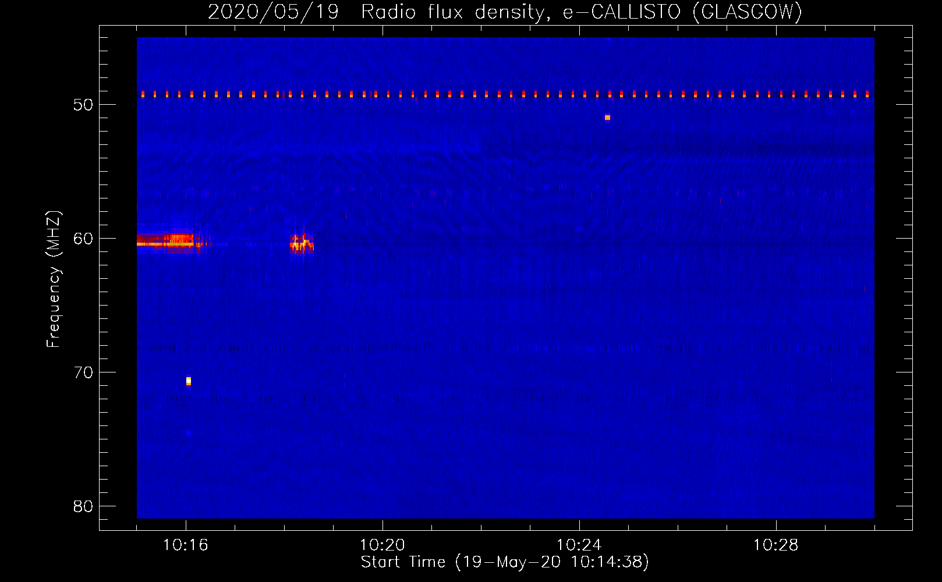Click the 60 frequency tick label
942x582 pixels.
click(x=83, y=239)
